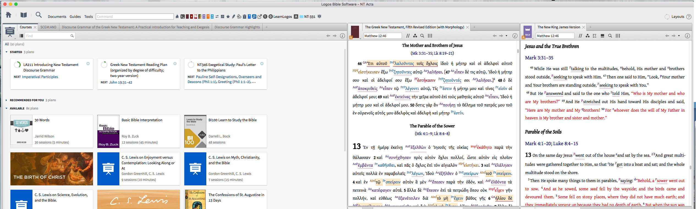The height and width of the screenshot is (209, 696).
Task: Open the Search magnifier in the main toolbar
Action: [x=39, y=15]
